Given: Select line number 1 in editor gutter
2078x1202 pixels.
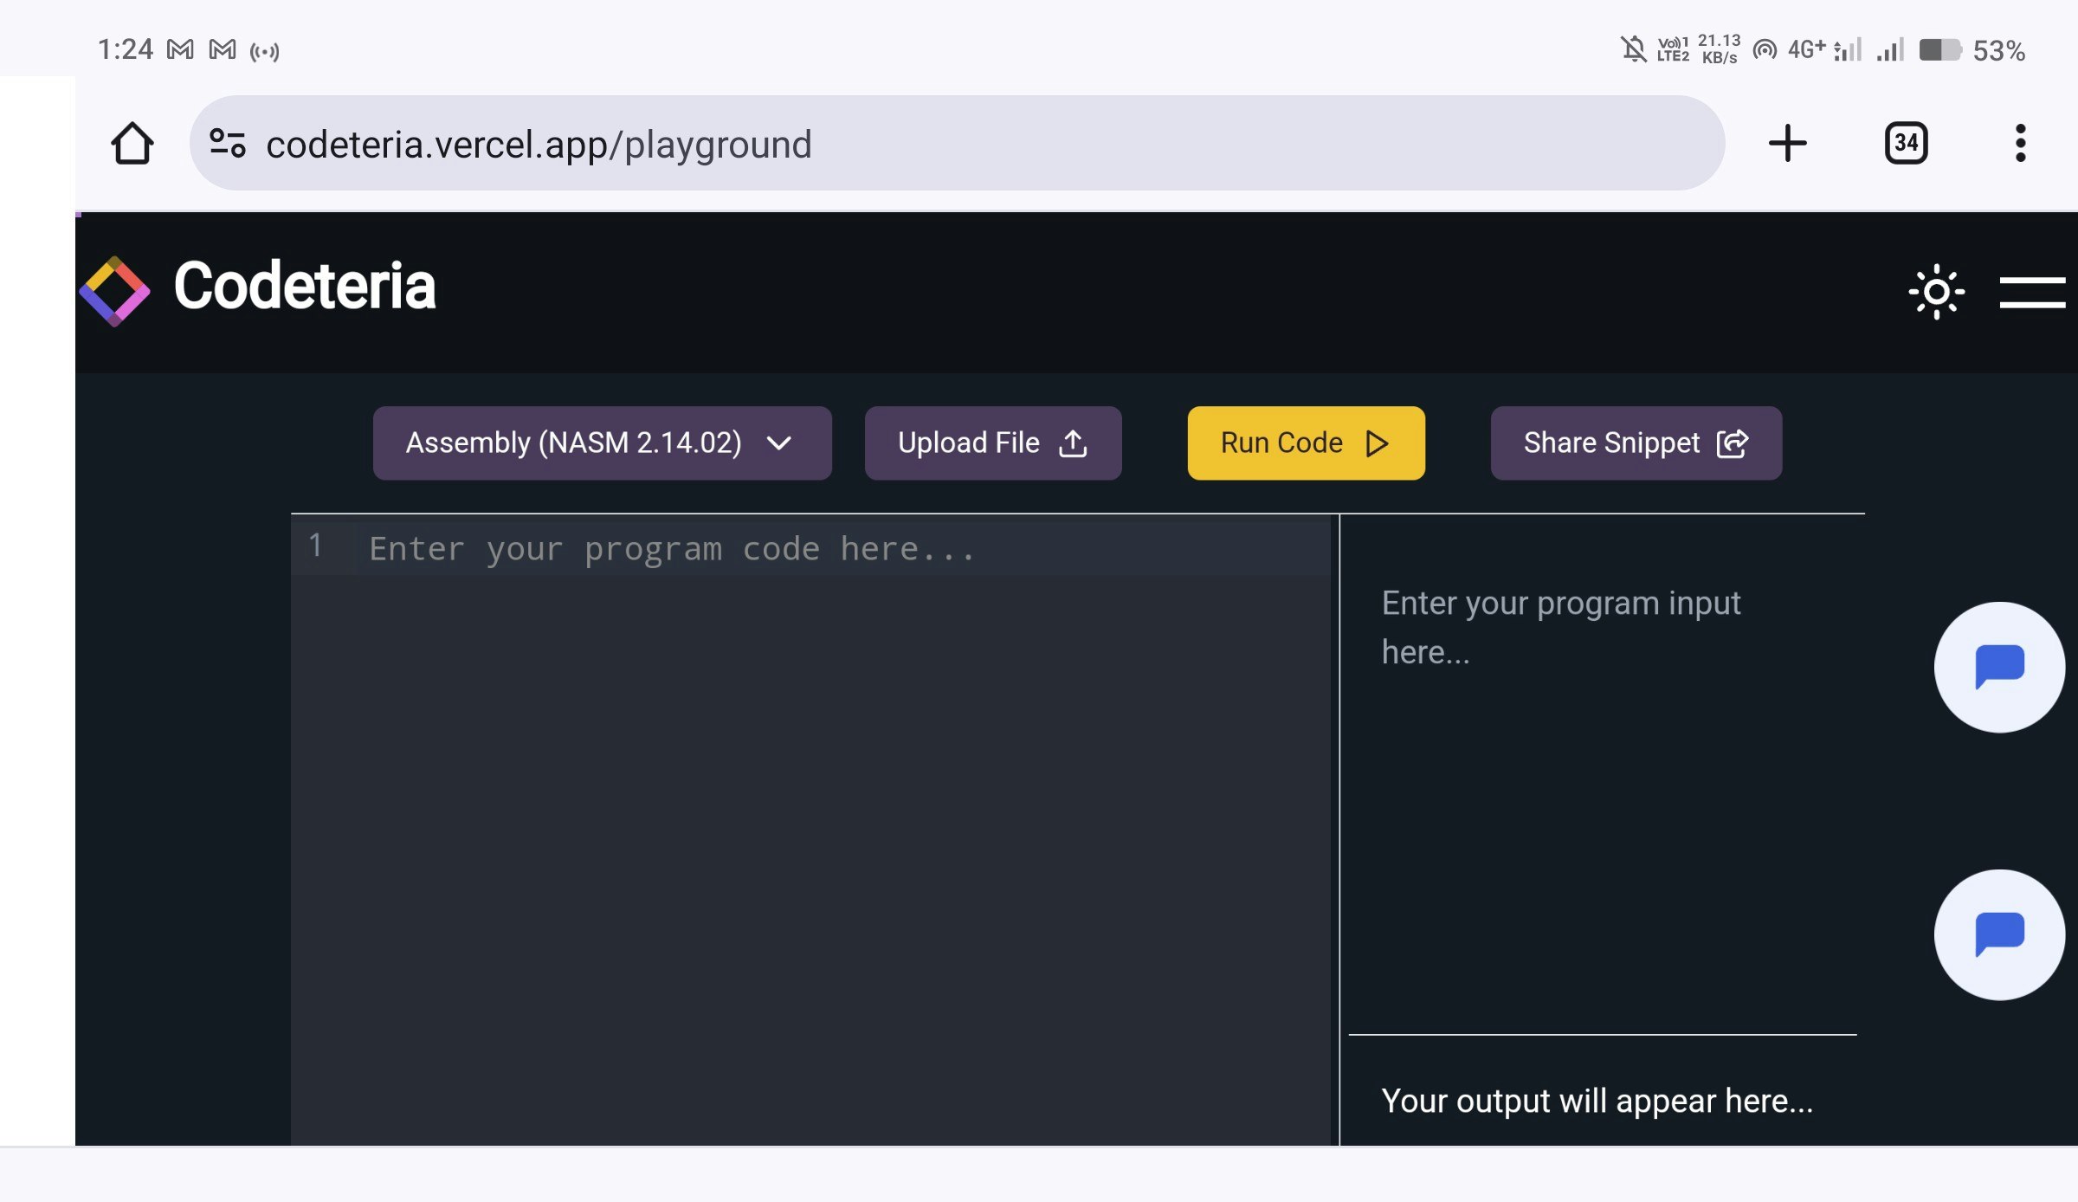Looking at the screenshot, I should [x=316, y=546].
